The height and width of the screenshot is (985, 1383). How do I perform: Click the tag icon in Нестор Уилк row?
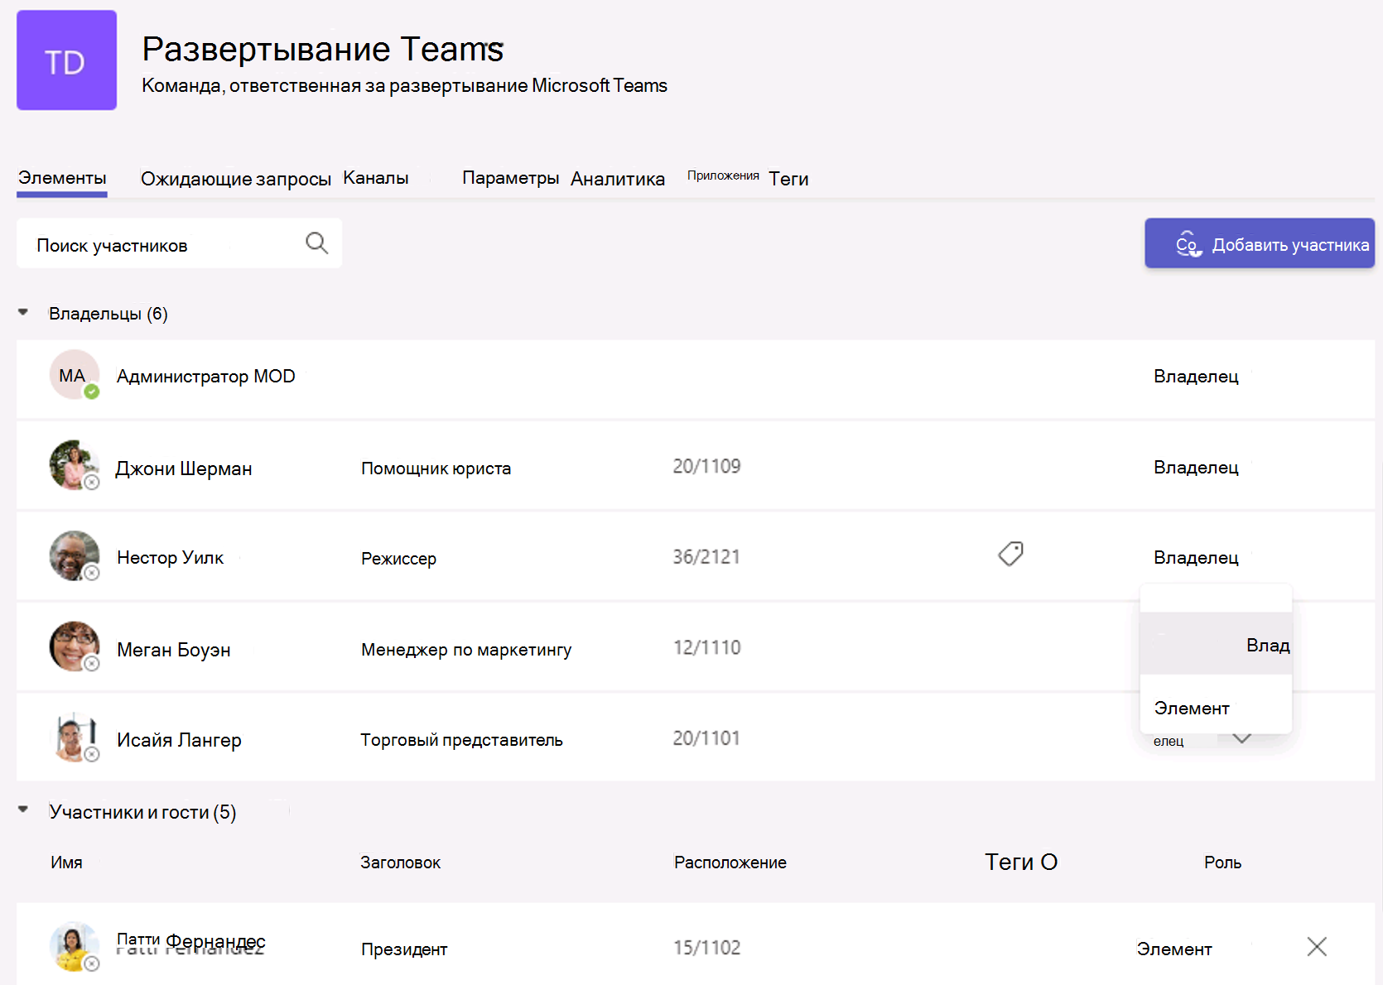click(1010, 554)
